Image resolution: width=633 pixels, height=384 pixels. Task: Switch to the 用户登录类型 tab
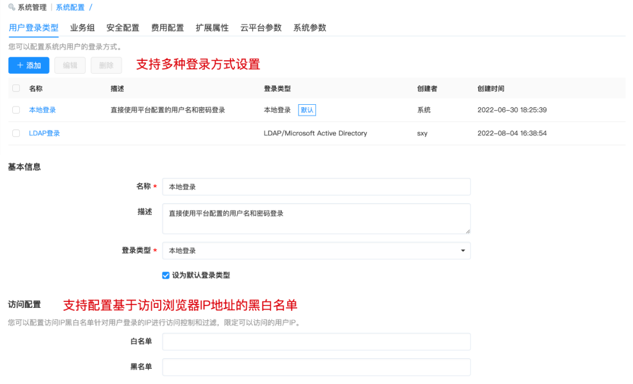click(x=33, y=28)
